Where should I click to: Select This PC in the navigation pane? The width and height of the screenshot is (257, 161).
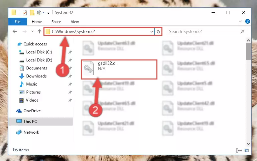coord(41,121)
